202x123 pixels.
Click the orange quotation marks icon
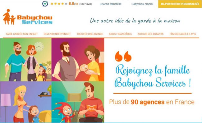coord(123,56)
